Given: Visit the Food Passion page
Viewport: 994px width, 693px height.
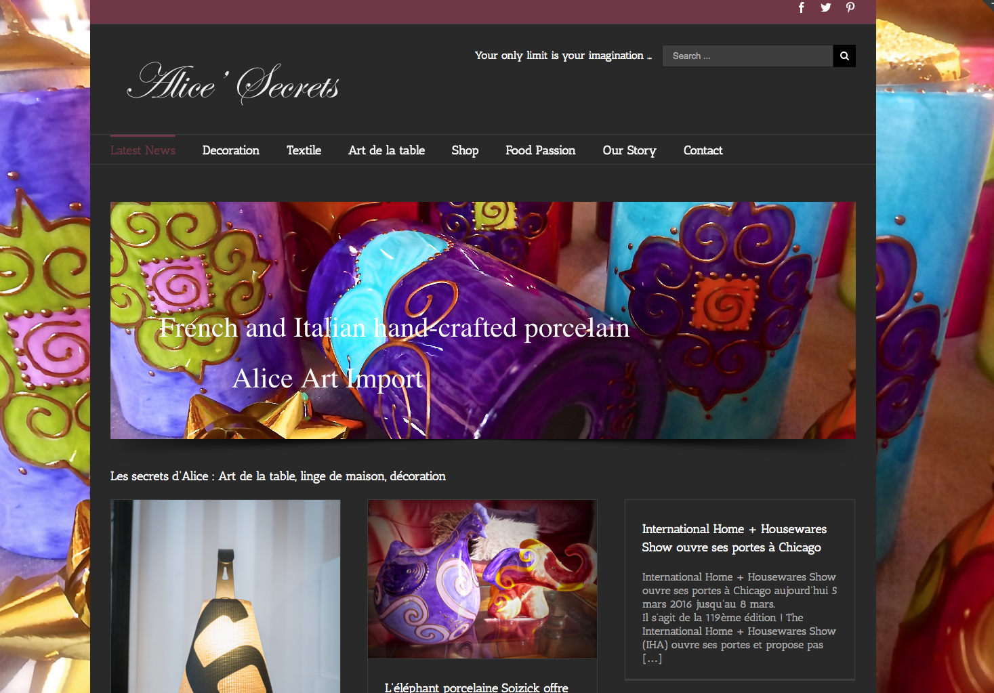Looking at the screenshot, I should point(541,150).
